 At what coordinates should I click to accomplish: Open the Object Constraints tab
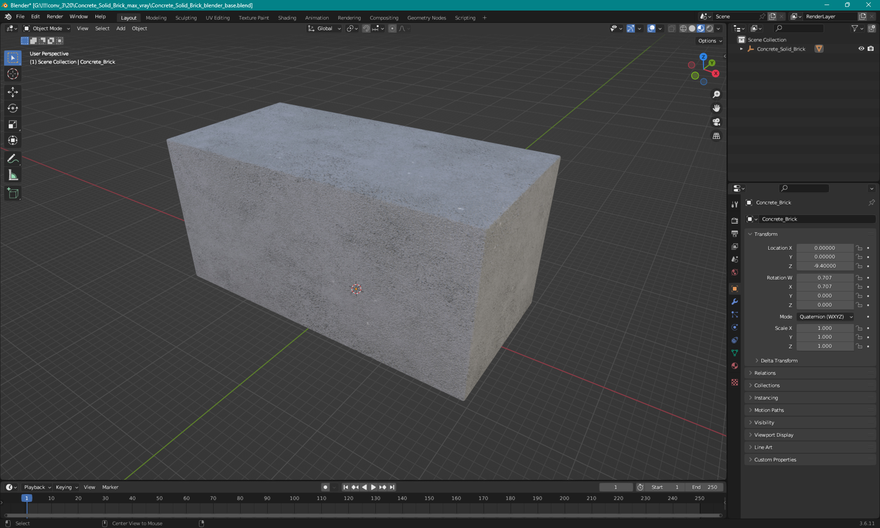coord(735,340)
